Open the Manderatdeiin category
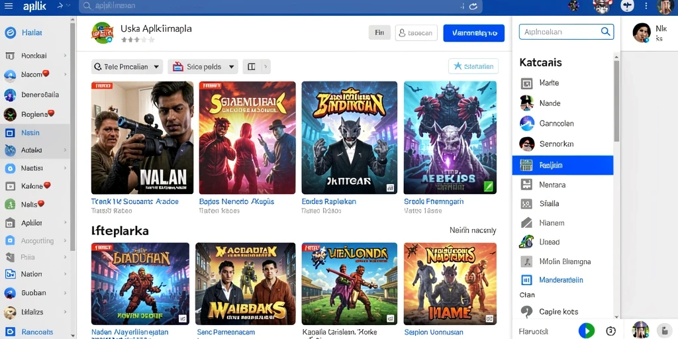The width and height of the screenshot is (678, 339). pyautogui.click(x=563, y=280)
